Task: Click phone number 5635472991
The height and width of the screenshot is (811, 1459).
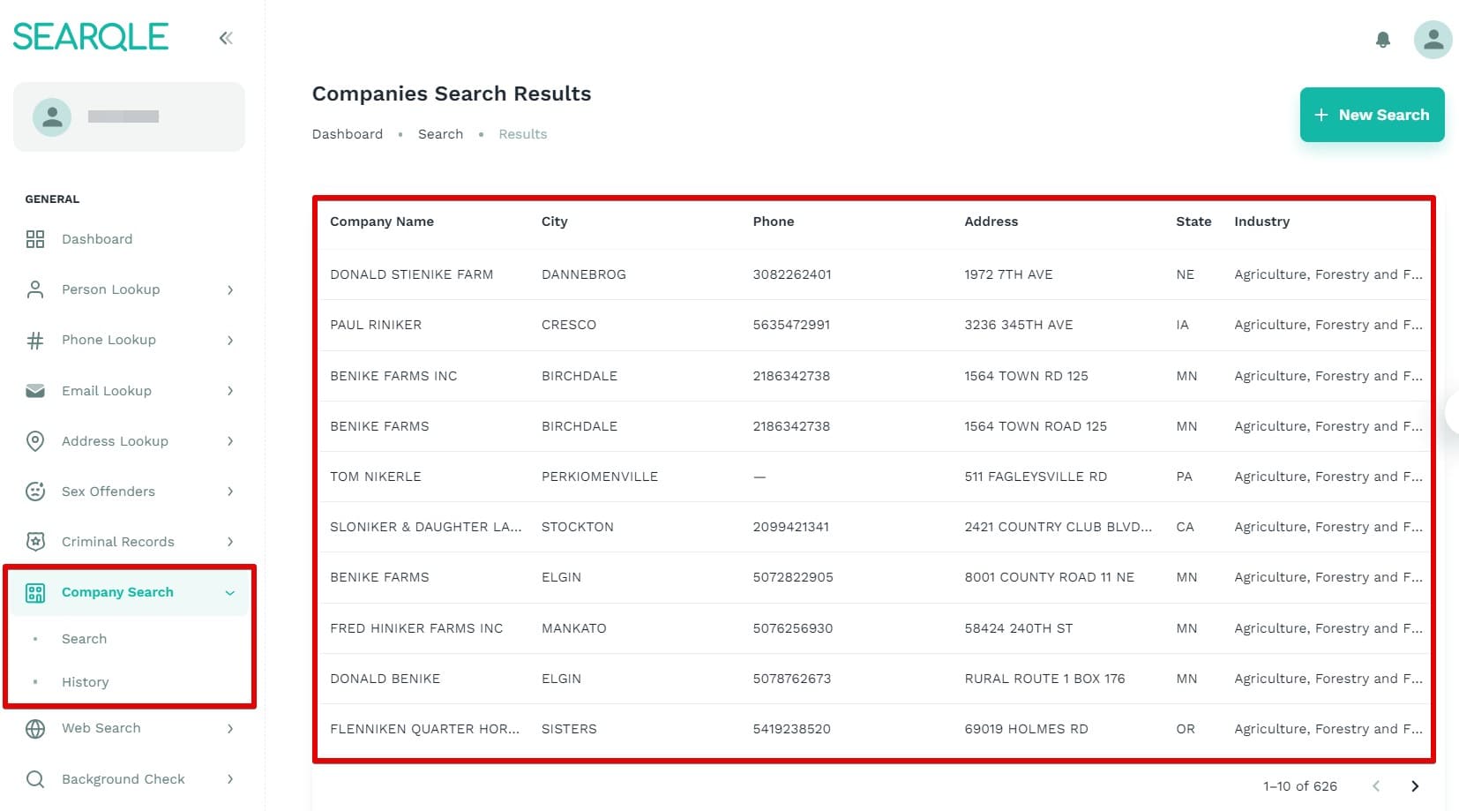Action: (791, 325)
